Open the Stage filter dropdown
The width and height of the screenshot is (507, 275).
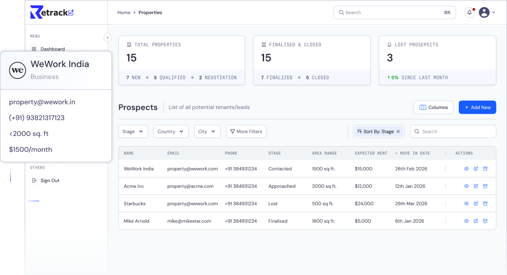point(133,132)
